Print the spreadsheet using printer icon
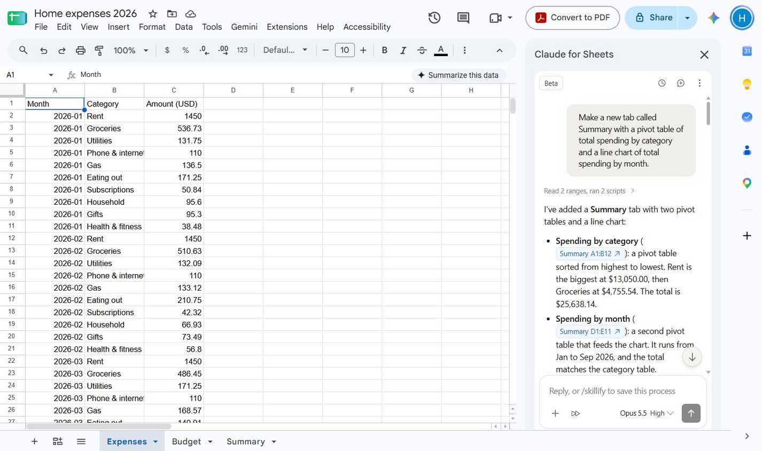The image size is (762, 451). tap(81, 50)
